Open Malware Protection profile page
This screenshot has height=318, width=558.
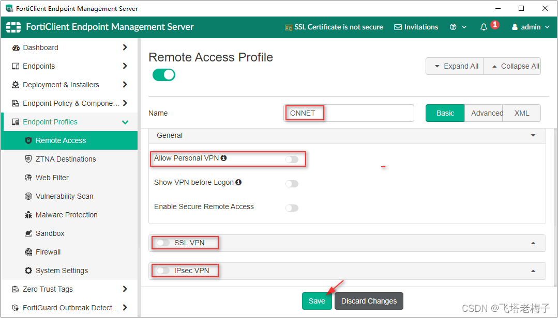tap(69, 215)
